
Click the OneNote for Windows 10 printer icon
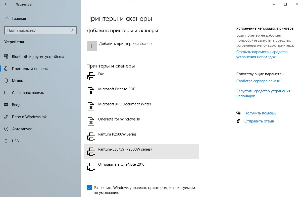pos(91,121)
